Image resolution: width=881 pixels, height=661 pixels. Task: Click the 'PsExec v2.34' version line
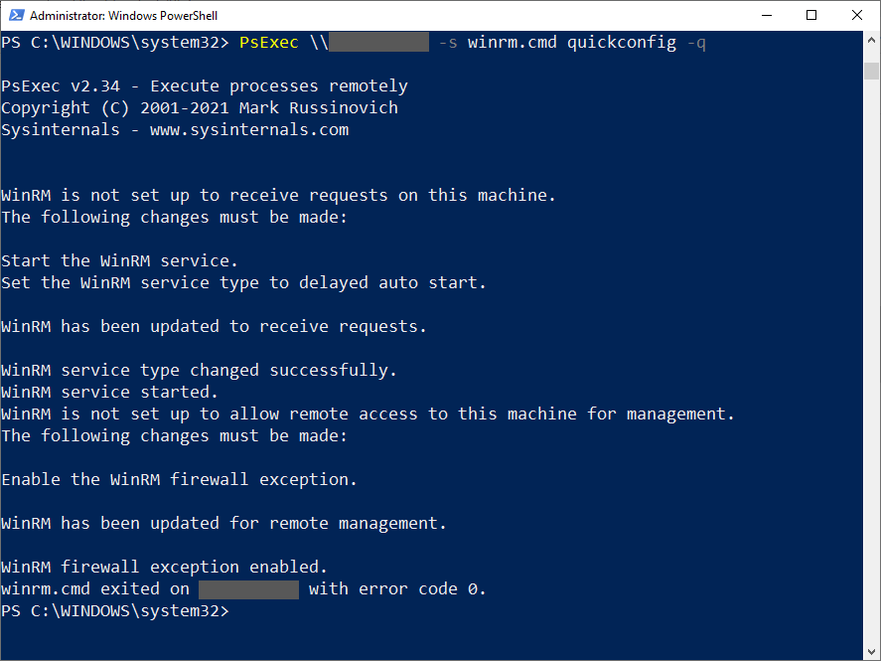(61, 86)
